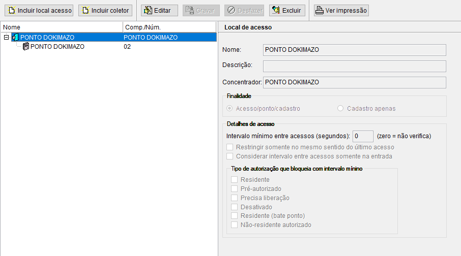The image size is (461, 256).
Task: Click the Descrição input field
Action: click(354, 66)
